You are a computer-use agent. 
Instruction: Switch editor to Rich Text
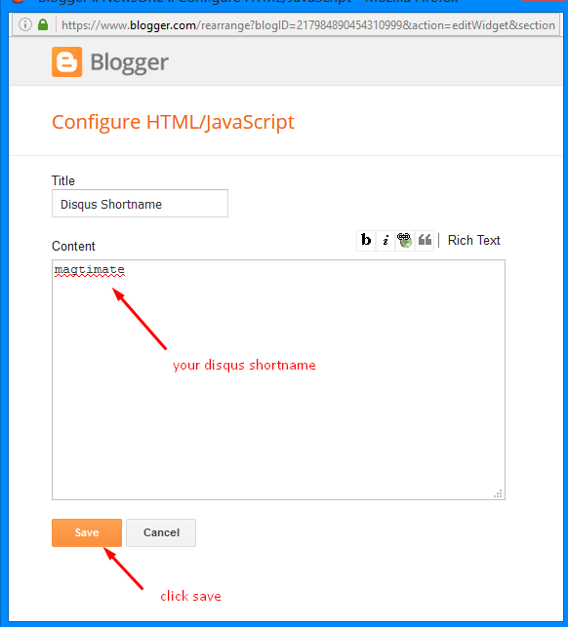[x=473, y=240]
